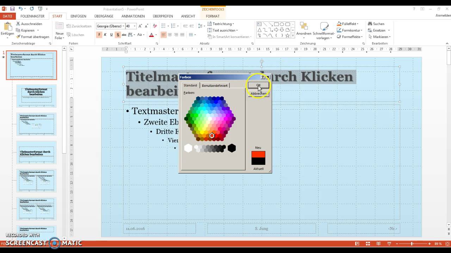Clear all formatting eraser icon
Viewport: 451px width, 253px height.
pyautogui.click(x=155, y=26)
